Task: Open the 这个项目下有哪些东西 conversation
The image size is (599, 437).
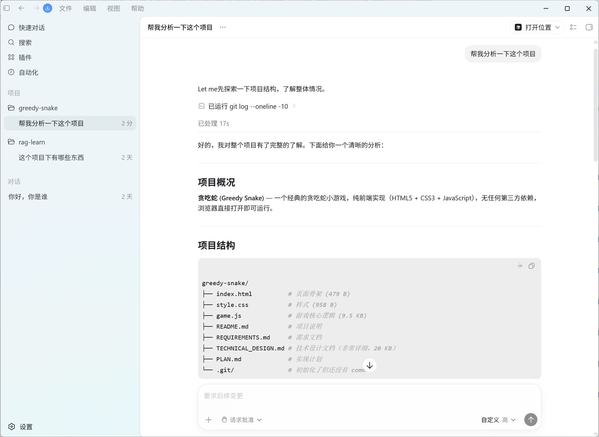Action: [70, 157]
